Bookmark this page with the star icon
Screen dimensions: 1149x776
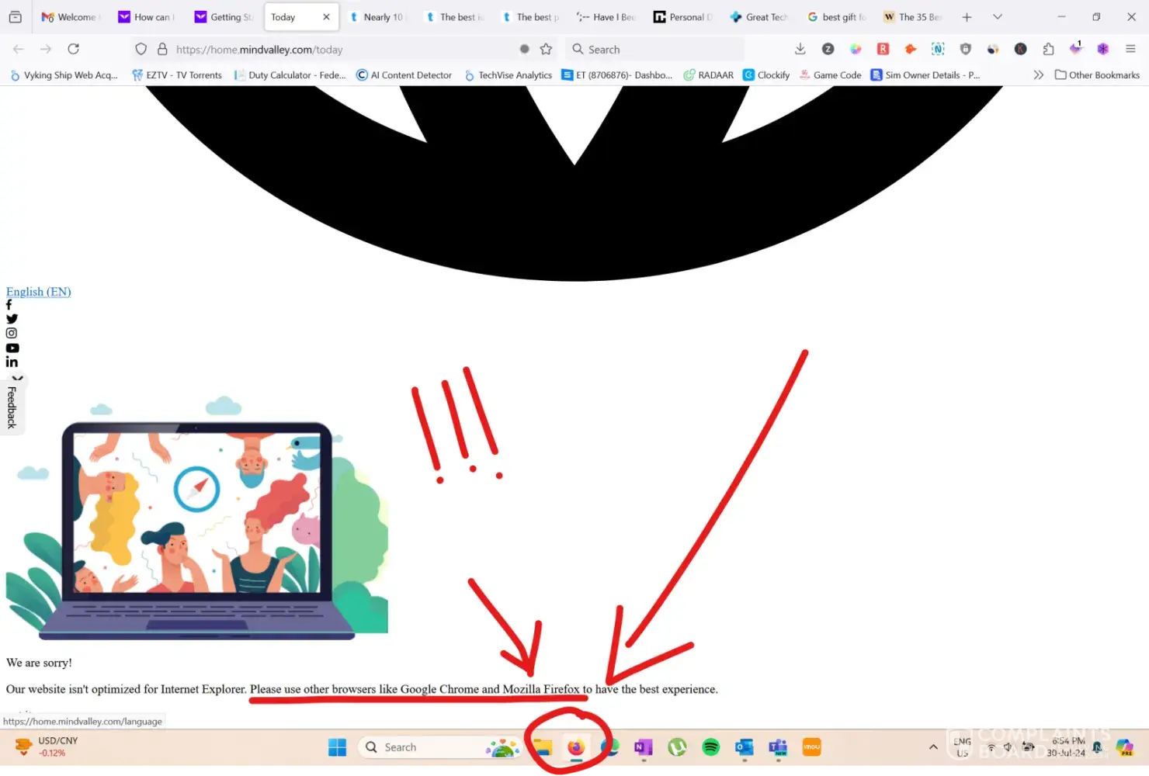tap(547, 49)
